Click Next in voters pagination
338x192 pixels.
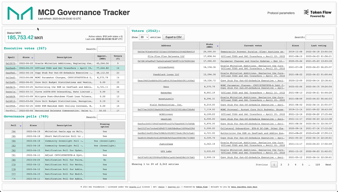pyautogui.click(x=328, y=165)
